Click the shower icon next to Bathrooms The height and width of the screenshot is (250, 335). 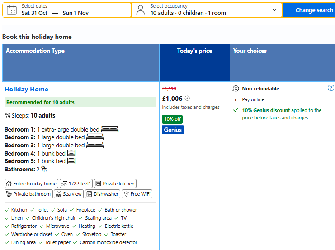pyautogui.click(x=44, y=169)
